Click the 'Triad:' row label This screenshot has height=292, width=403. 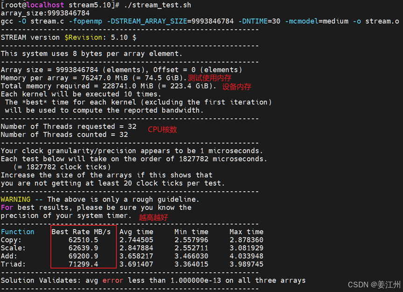pos(13,264)
